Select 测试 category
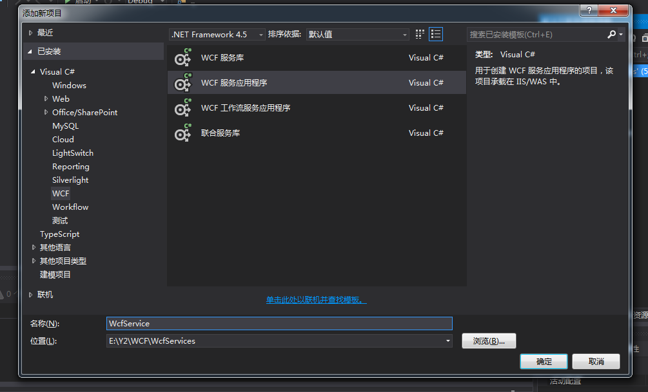Image resolution: width=648 pixels, height=392 pixels. point(60,220)
